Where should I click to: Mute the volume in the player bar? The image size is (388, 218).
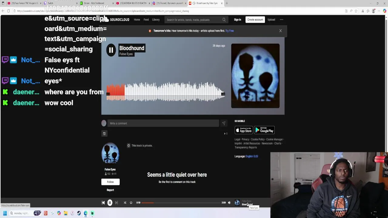point(229,203)
